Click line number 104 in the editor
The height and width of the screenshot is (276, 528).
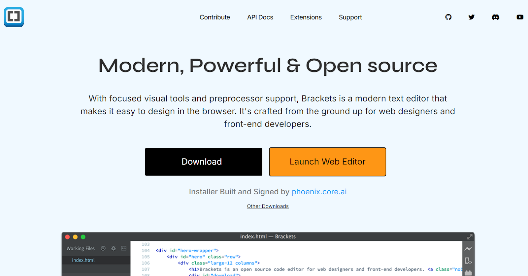pos(146,250)
